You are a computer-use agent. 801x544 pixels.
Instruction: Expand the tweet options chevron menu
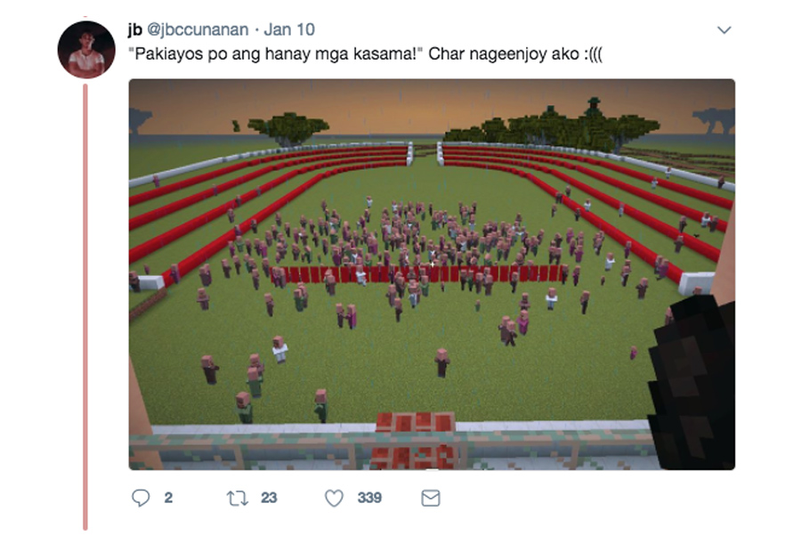(724, 30)
